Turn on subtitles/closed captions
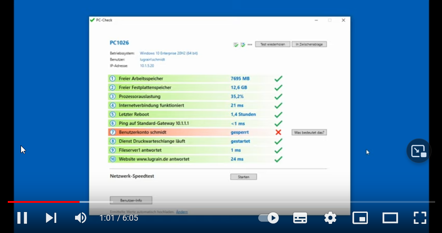442x233 pixels. (x=300, y=218)
